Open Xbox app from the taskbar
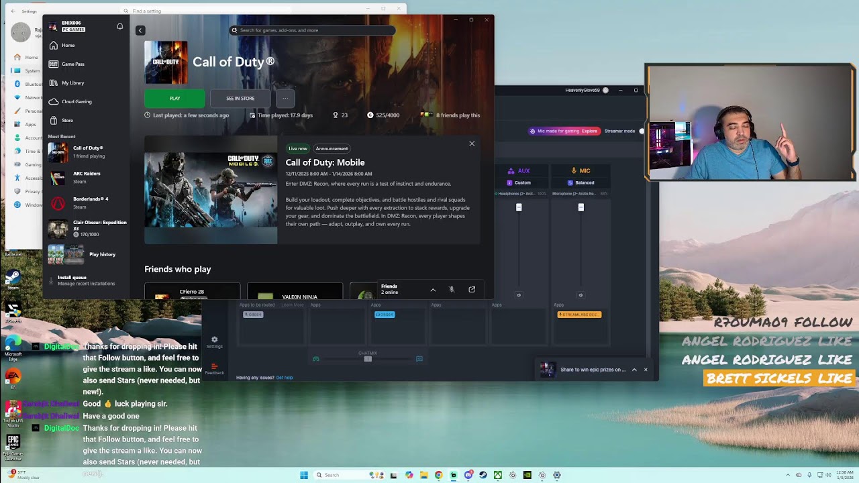 point(497,475)
